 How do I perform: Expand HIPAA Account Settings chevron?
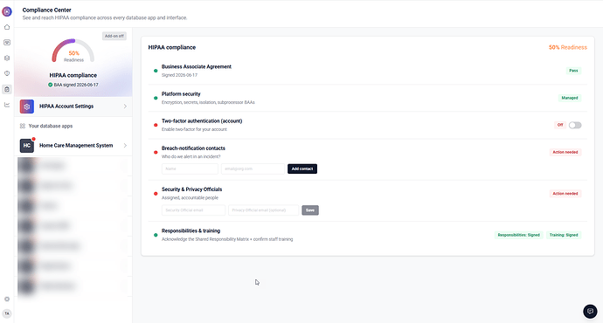click(x=125, y=107)
